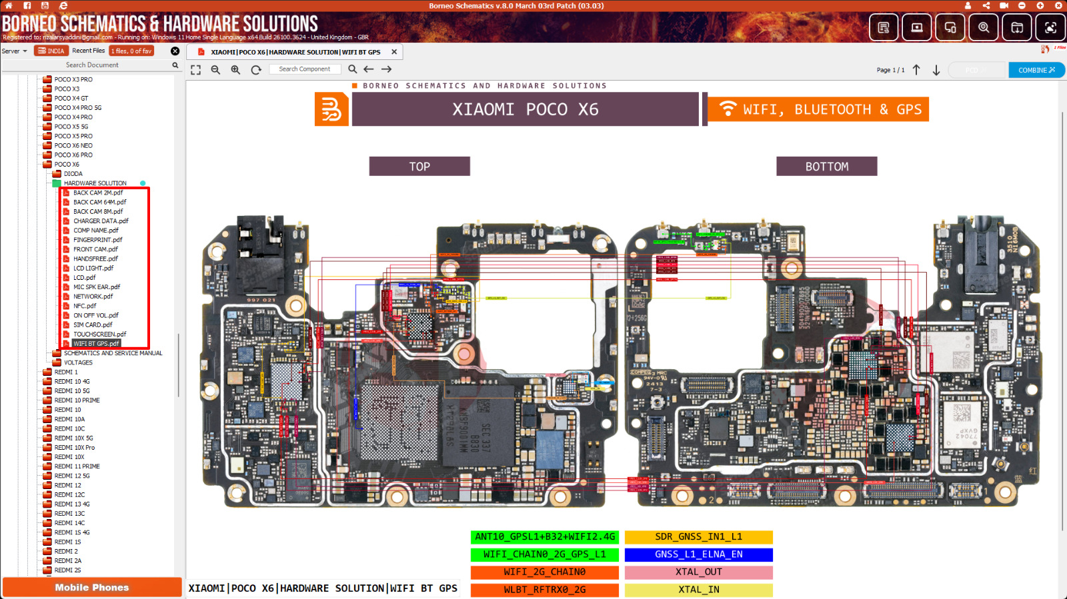
Task: Open MIC SPK EAR.pdf
Action: [x=97, y=287]
